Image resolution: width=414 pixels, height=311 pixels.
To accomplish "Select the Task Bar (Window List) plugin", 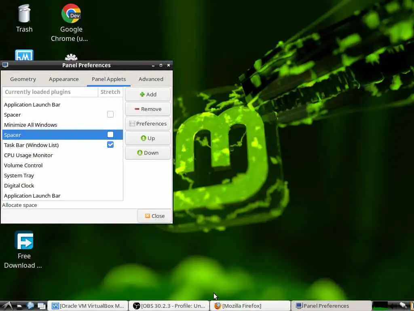I will [x=63, y=145].
